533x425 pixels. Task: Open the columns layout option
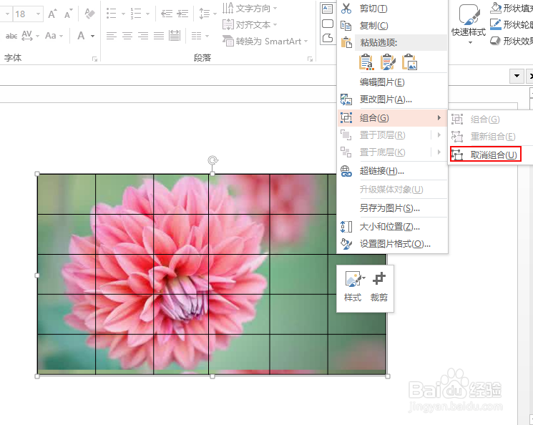tap(196, 35)
